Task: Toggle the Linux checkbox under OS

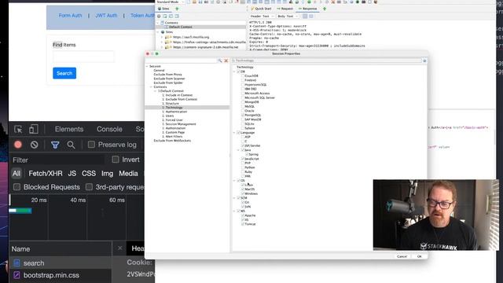Action: 243,185
